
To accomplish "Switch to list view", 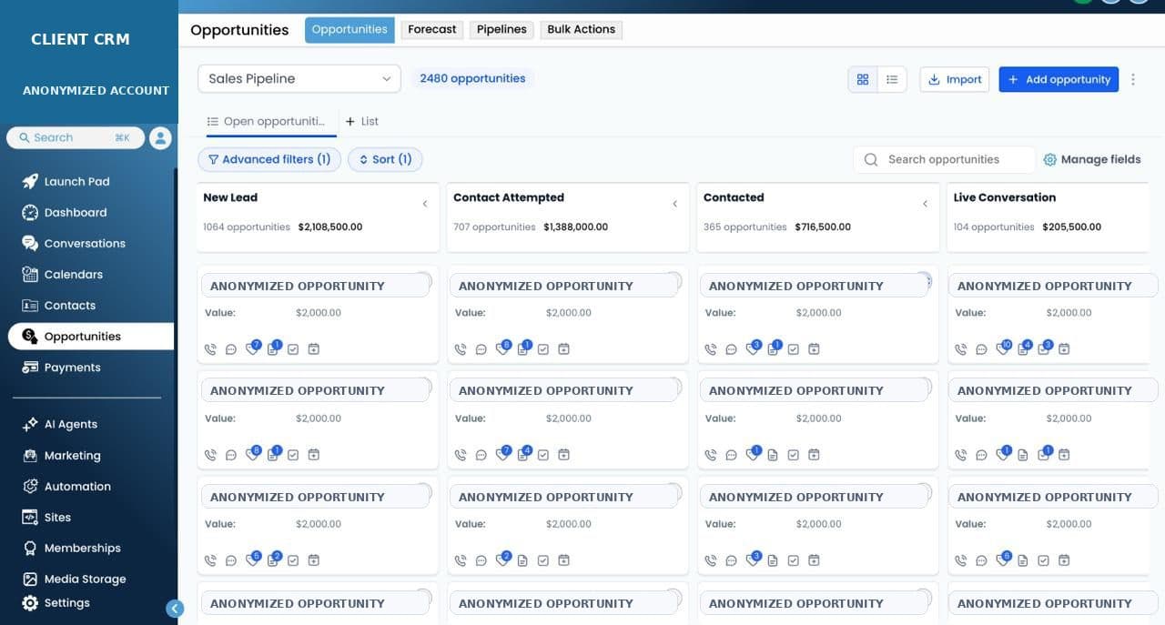I will pos(892,79).
